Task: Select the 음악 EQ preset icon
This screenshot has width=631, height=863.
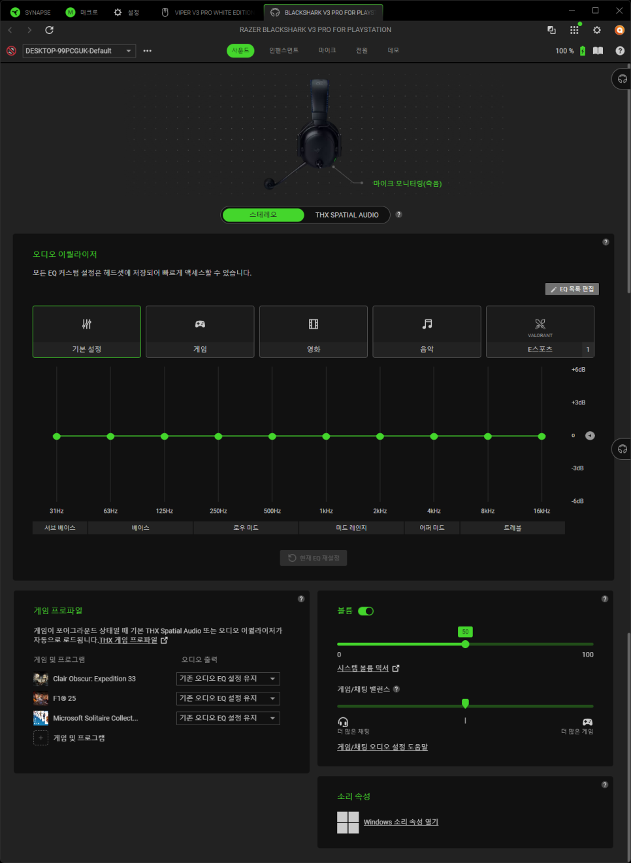Action: (427, 325)
